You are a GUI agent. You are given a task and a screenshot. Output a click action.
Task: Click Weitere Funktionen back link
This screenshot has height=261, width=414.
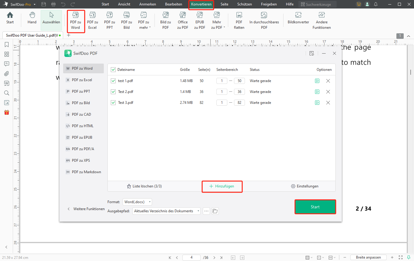tap(86, 209)
